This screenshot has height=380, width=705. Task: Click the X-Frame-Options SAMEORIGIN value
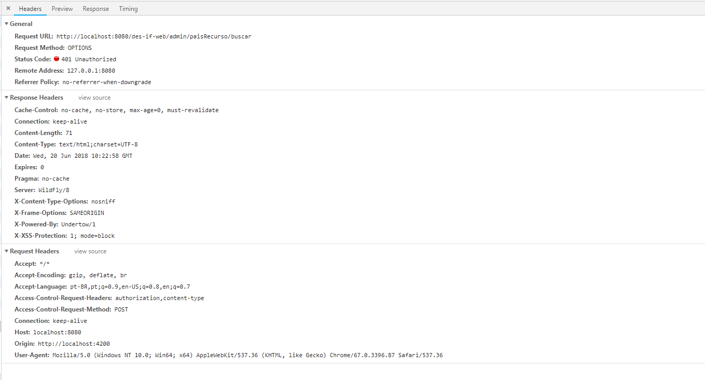click(87, 213)
